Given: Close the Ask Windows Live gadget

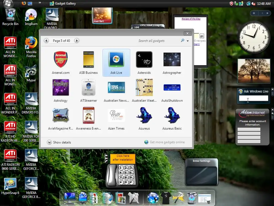Looking at the screenshot, I should [272, 89].
